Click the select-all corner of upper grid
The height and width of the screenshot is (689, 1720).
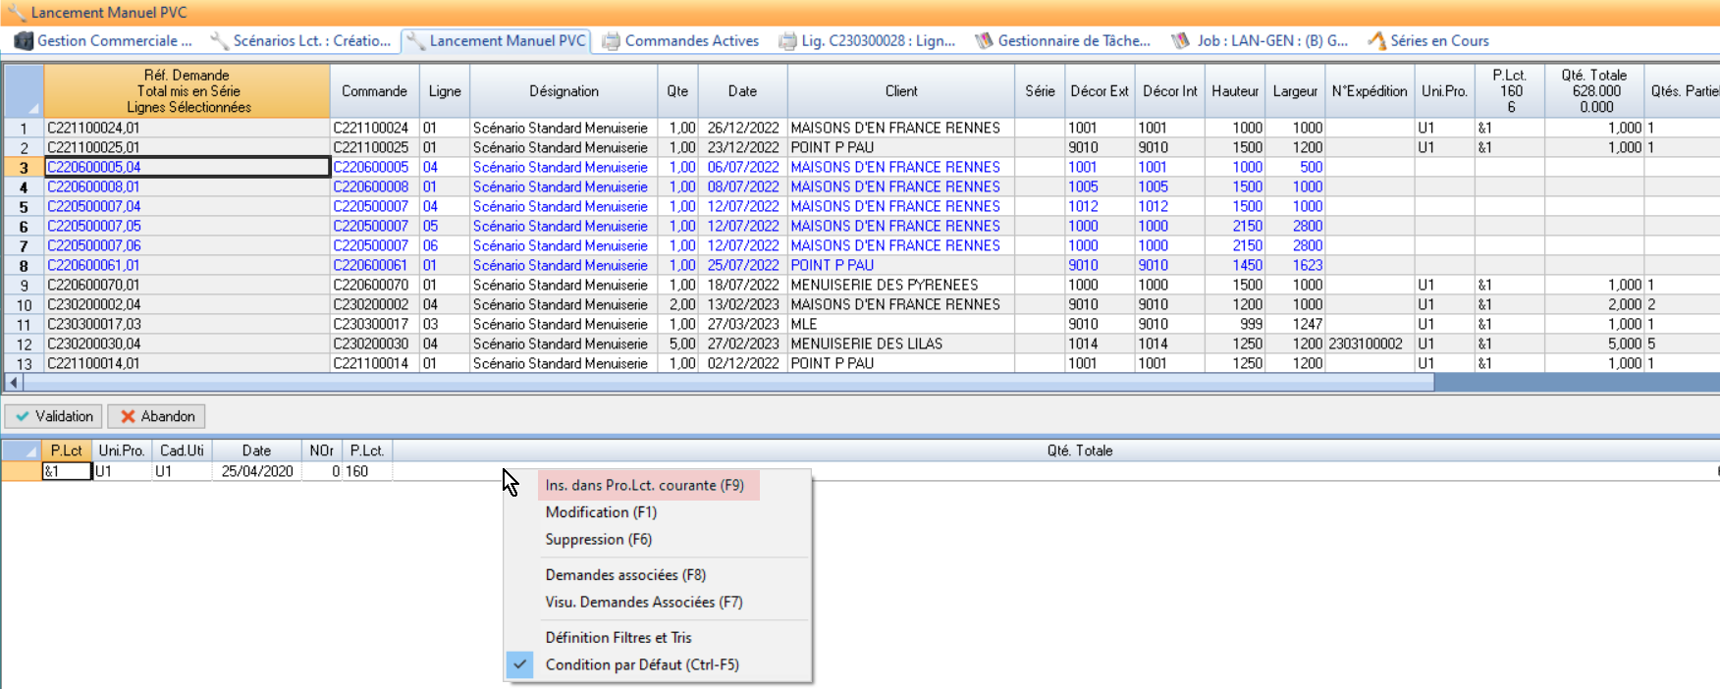click(24, 91)
